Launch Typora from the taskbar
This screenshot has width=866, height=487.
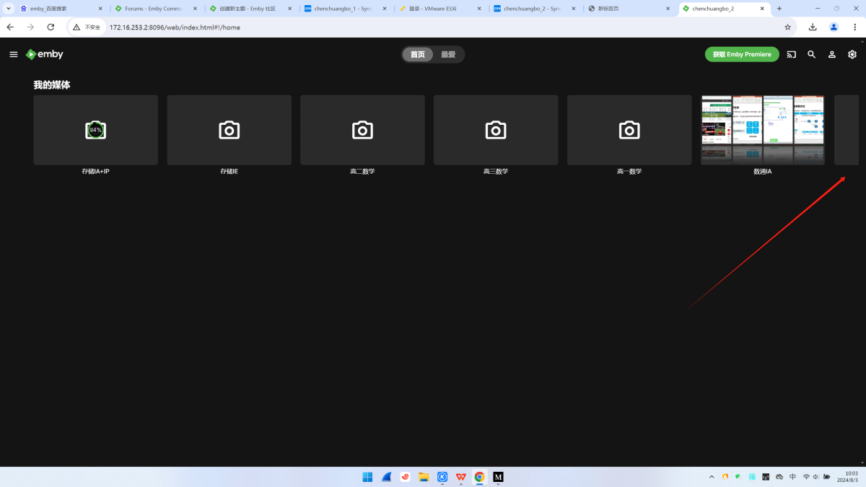497,476
